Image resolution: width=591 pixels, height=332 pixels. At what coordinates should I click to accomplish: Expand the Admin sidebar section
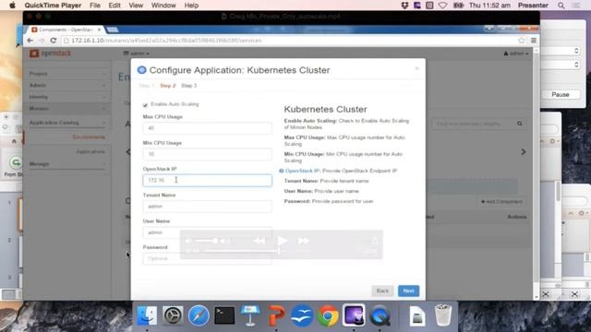click(67, 85)
